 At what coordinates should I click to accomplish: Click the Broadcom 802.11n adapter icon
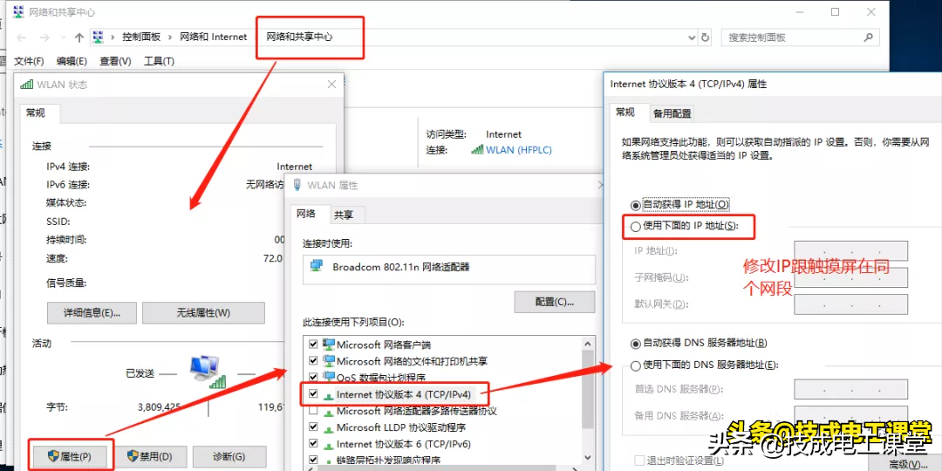[317, 267]
